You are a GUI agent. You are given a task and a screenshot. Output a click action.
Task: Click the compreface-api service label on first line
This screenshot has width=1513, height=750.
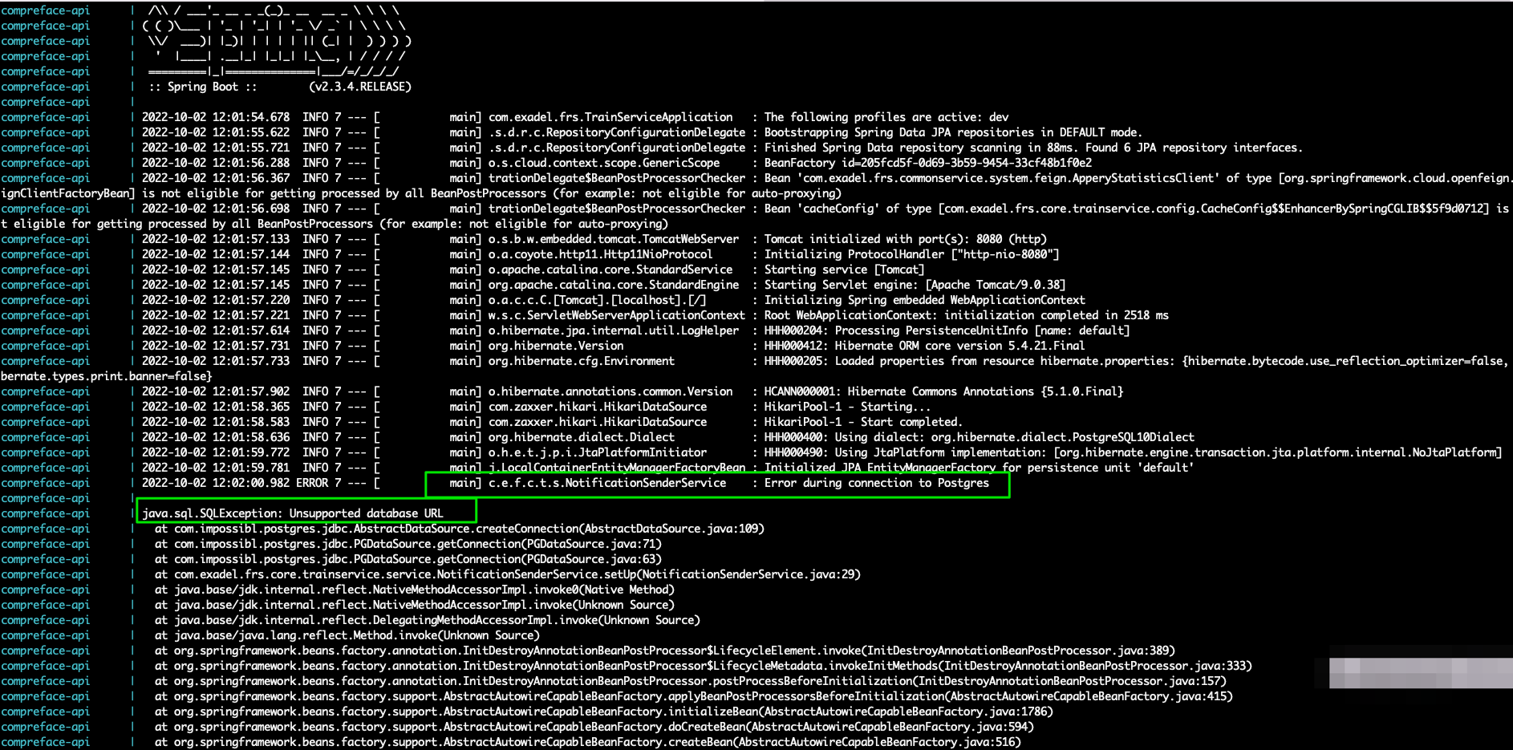[44, 11]
